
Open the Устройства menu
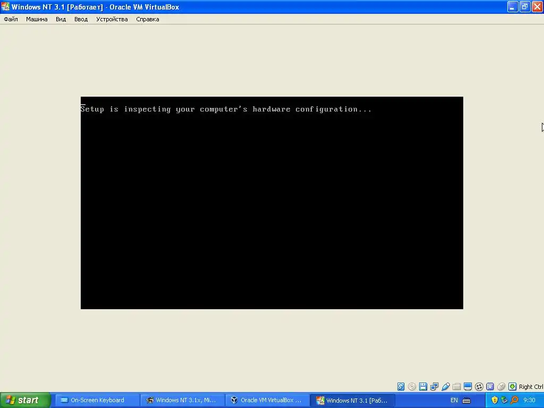click(112, 19)
